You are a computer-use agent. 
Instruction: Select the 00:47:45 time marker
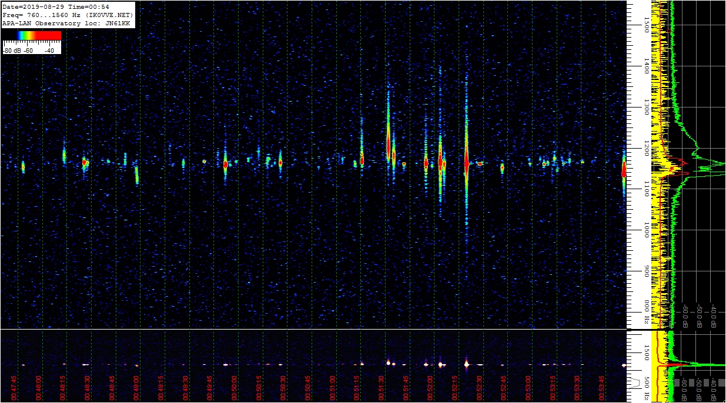(14, 388)
